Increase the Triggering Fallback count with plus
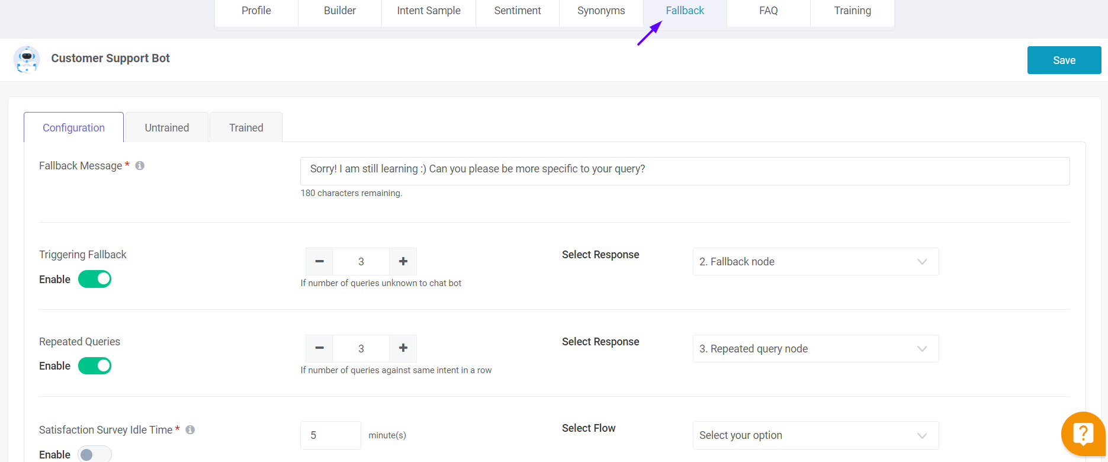 403,262
